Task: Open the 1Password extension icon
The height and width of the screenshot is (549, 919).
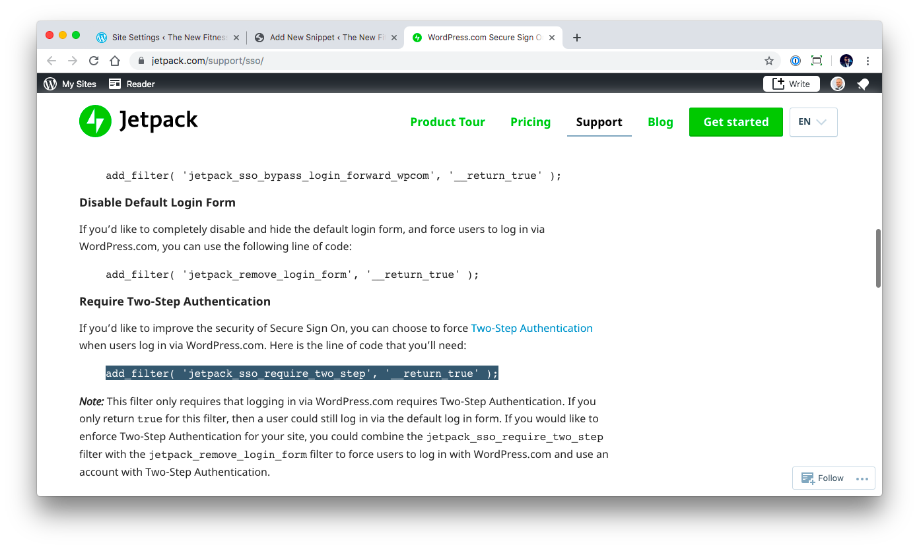Action: [796, 61]
